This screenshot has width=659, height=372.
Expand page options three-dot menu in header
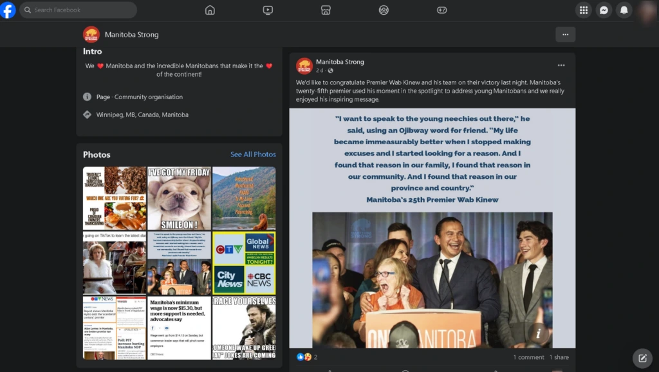(565, 35)
